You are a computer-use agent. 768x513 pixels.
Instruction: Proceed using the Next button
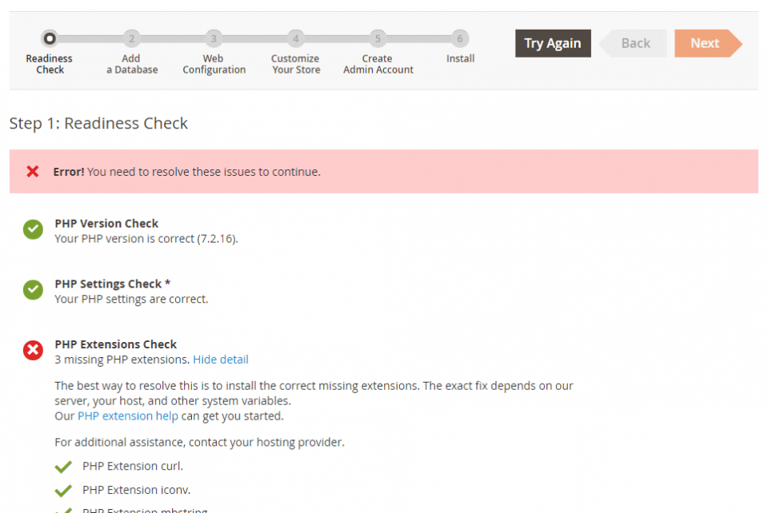[704, 43]
